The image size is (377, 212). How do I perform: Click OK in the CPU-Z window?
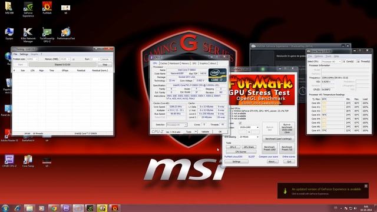[x=220, y=131]
